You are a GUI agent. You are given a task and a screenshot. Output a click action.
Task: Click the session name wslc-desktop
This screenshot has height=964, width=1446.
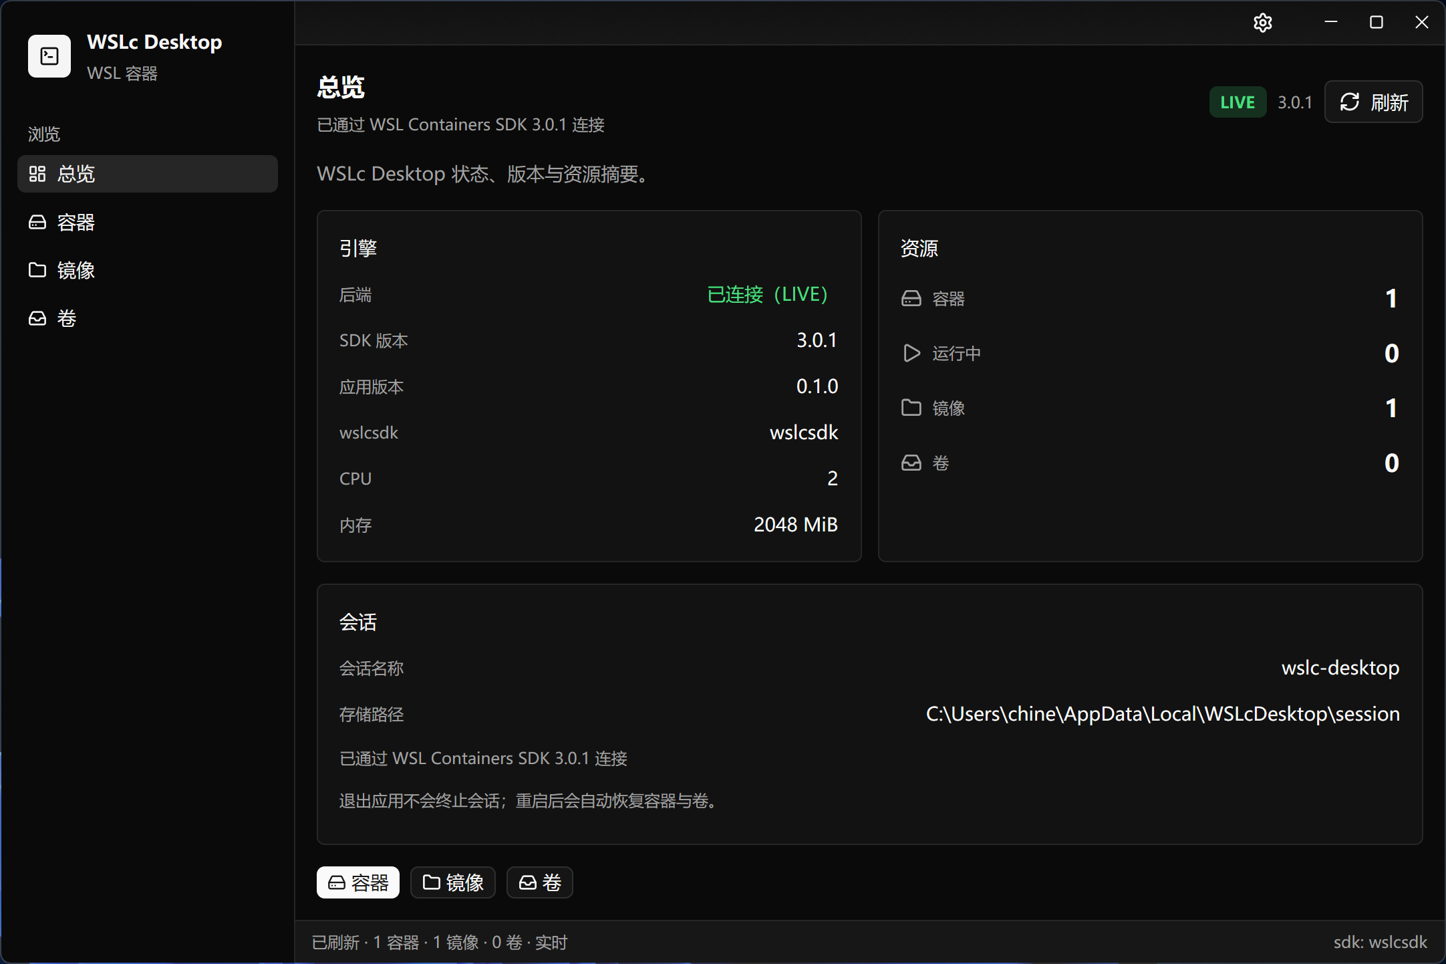click(x=1340, y=668)
